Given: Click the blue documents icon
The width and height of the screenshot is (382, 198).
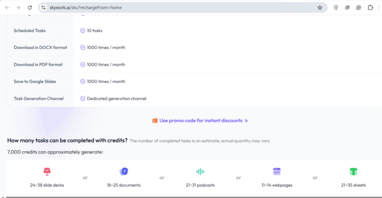Looking at the screenshot, I should [124, 172].
